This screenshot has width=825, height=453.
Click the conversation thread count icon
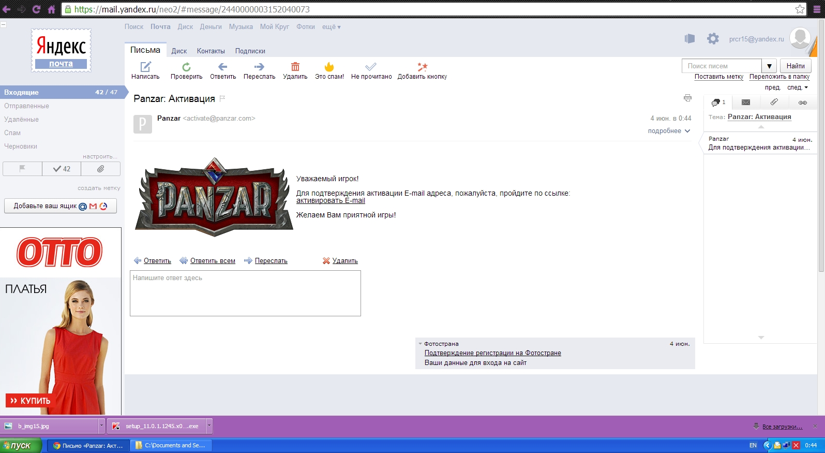[718, 102]
